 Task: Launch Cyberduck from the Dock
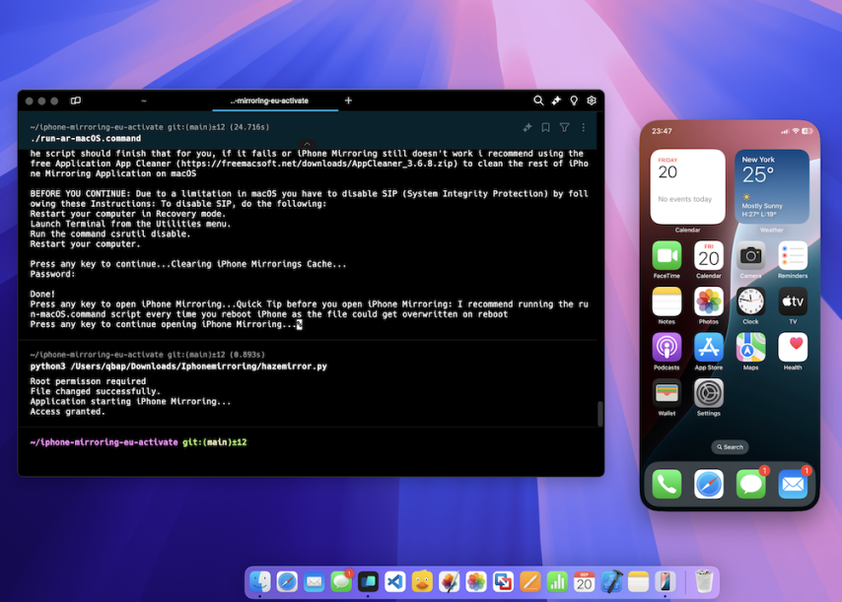tap(422, 581)
